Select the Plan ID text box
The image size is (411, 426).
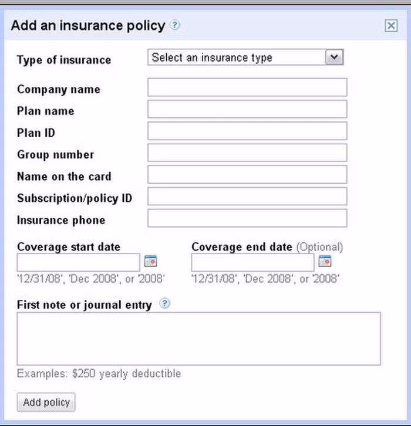(247, 131)
